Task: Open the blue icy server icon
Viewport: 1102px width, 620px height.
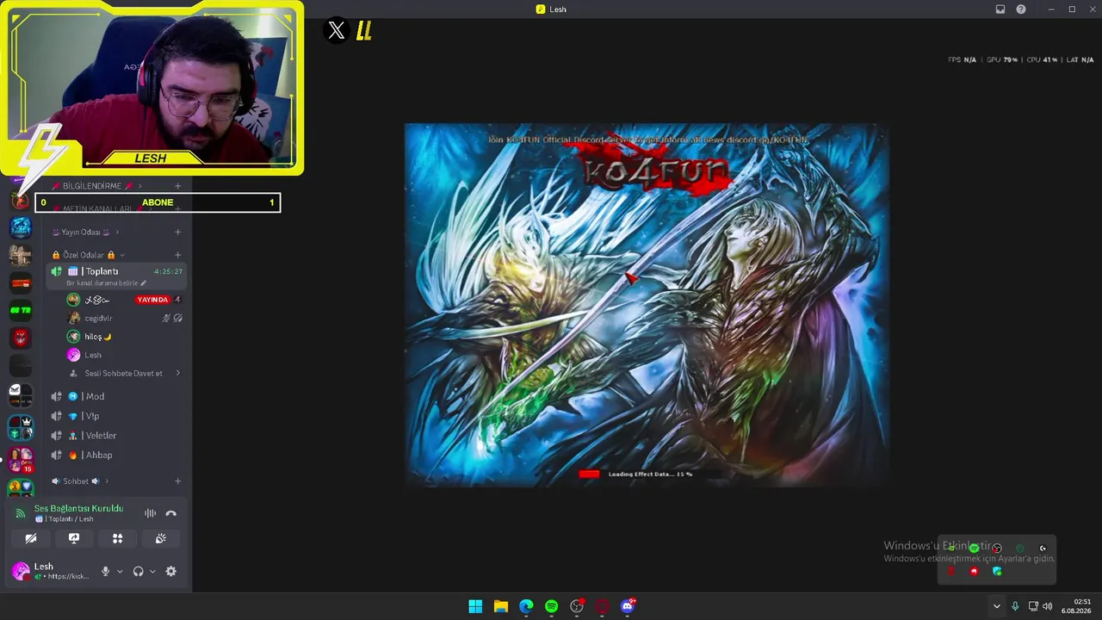Action: pos(21,227)
